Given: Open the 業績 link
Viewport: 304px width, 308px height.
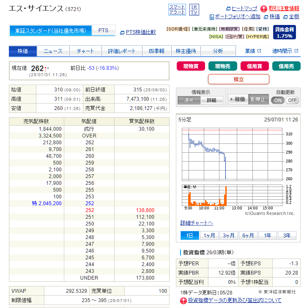Looking at the screenshot, I should click(250, 51).
